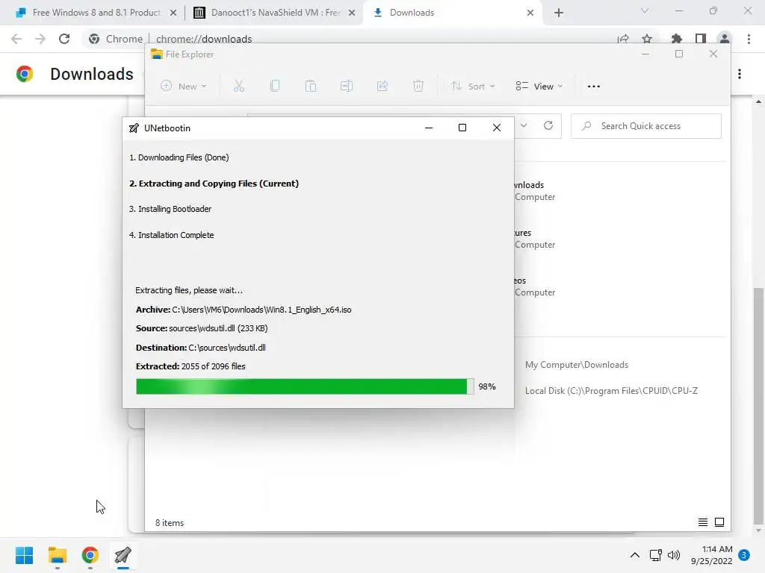Switch to large icons view in File Explorer status bar
Viewport: 765px width, 573px height.
[719, 522]
